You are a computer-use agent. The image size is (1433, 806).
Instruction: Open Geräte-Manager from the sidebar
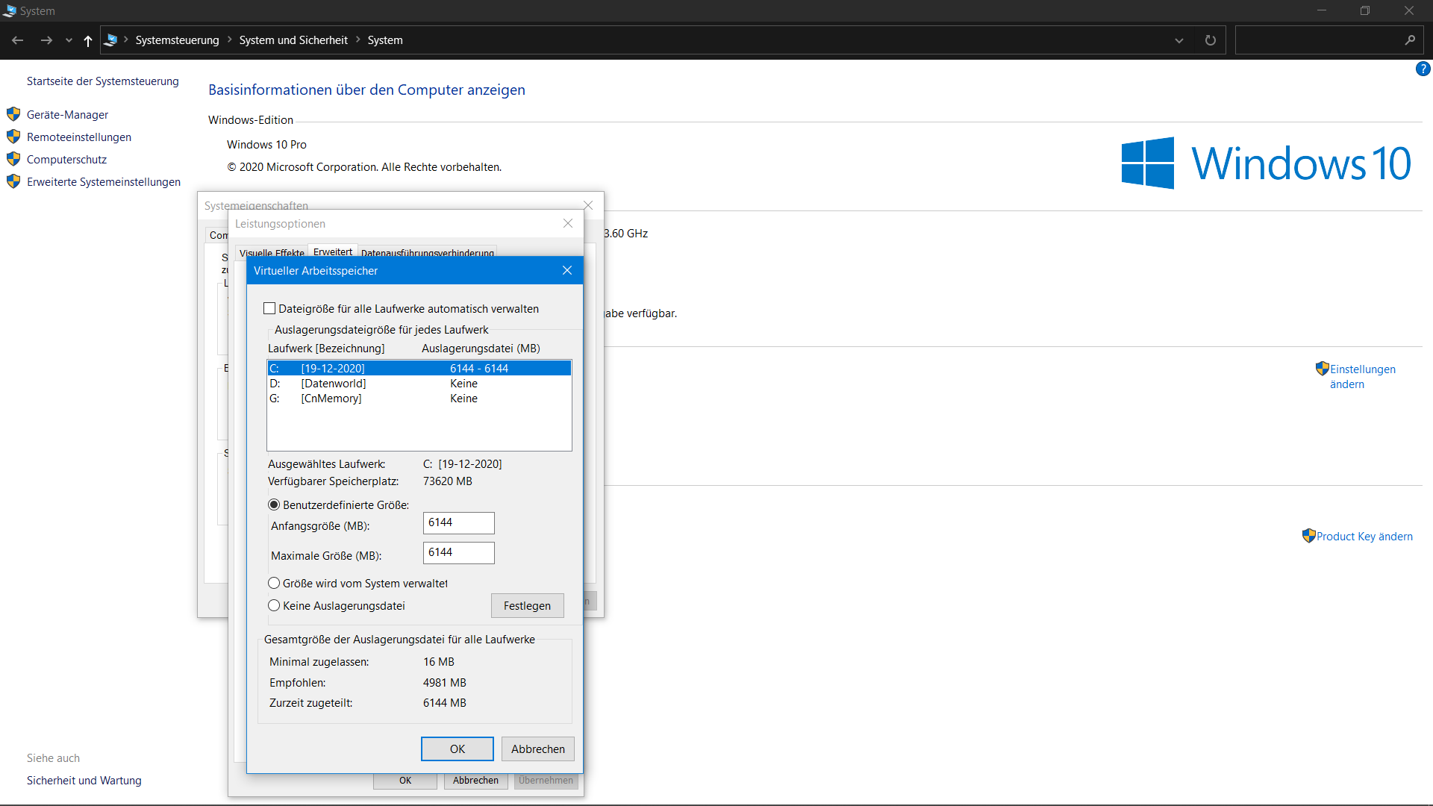click(66, 114)
